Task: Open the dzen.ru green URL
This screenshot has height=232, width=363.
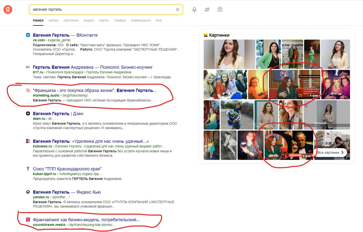Action: [39, 119]
